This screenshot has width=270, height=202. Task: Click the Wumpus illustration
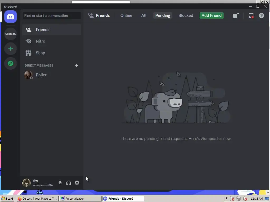[176, 97]
